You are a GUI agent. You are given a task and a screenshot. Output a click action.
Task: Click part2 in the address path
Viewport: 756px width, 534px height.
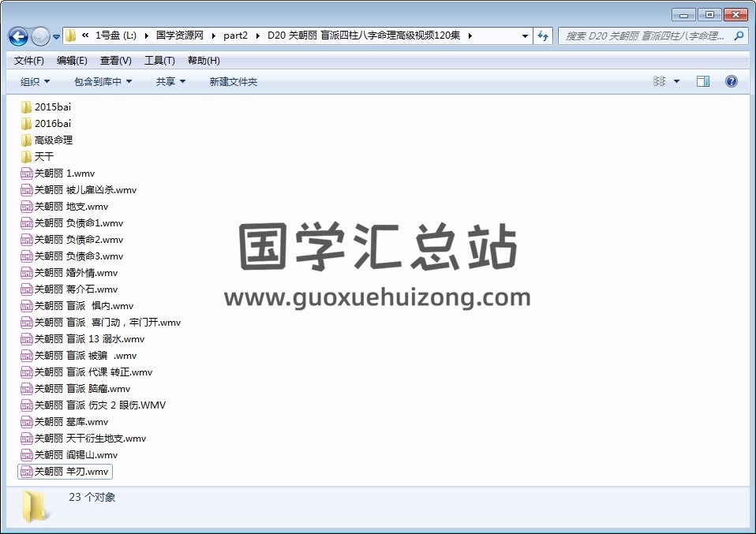(235, 35)
